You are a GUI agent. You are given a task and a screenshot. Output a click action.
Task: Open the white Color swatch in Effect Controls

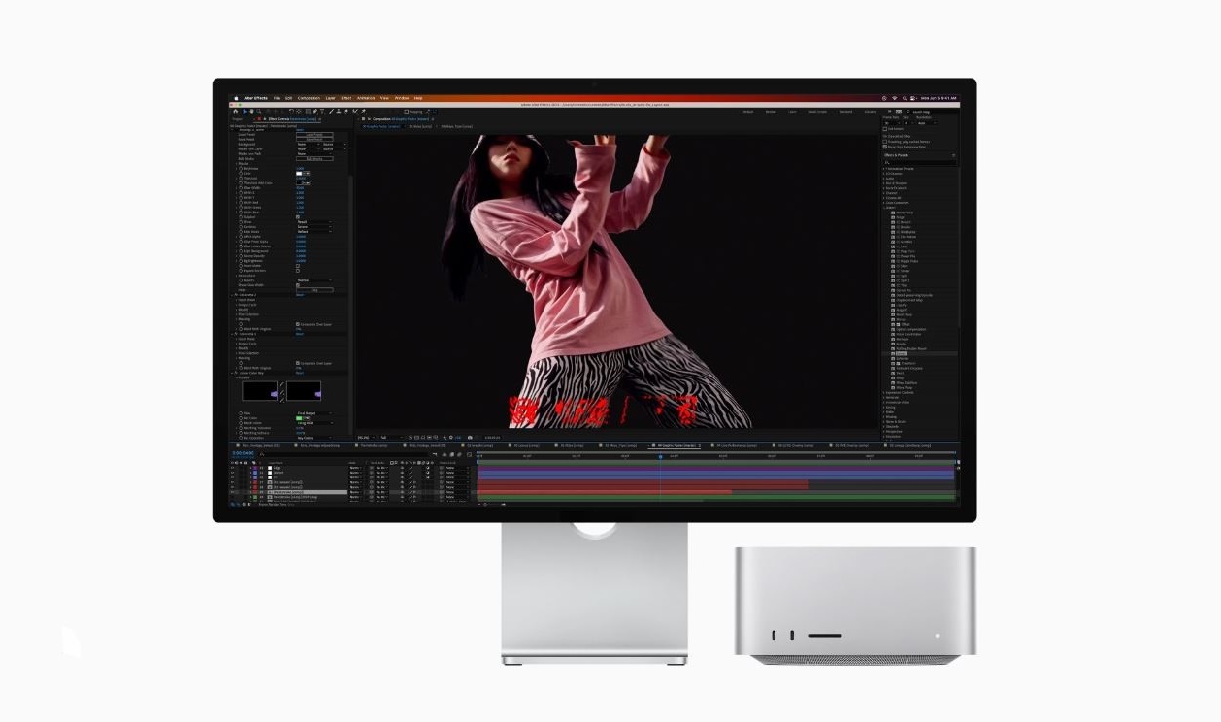click(x=299, y=174)
